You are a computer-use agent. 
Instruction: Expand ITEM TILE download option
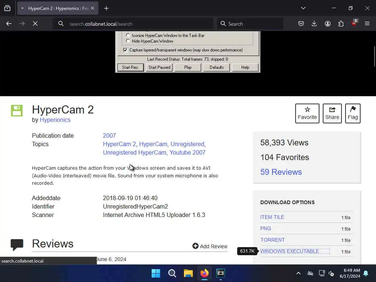coord(272,217)
